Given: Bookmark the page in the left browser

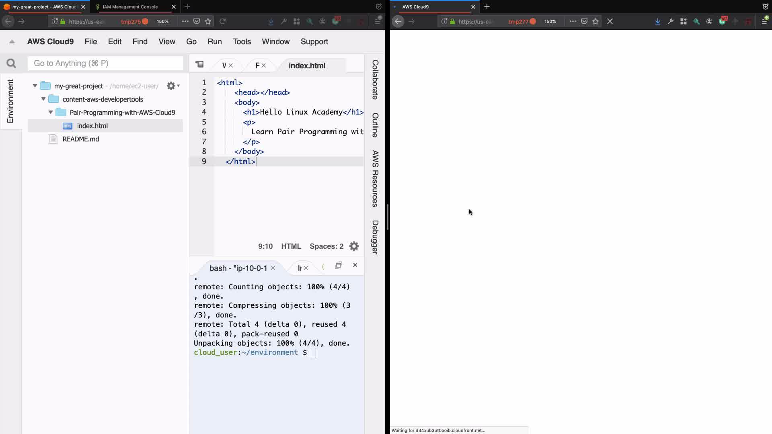Looking at the screenshot, I should [208, 21].
